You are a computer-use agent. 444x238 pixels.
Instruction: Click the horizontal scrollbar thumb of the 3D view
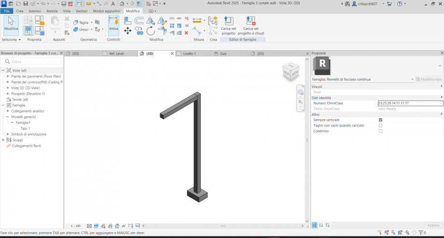coord(223,226)
